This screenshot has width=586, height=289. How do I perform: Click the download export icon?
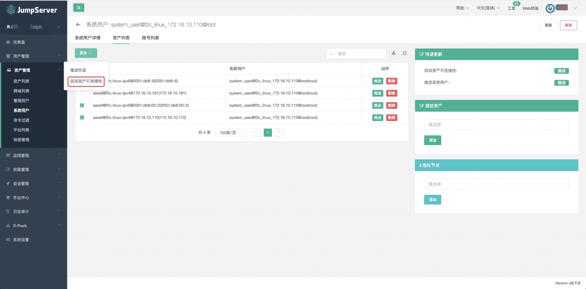tap(394, 53)
